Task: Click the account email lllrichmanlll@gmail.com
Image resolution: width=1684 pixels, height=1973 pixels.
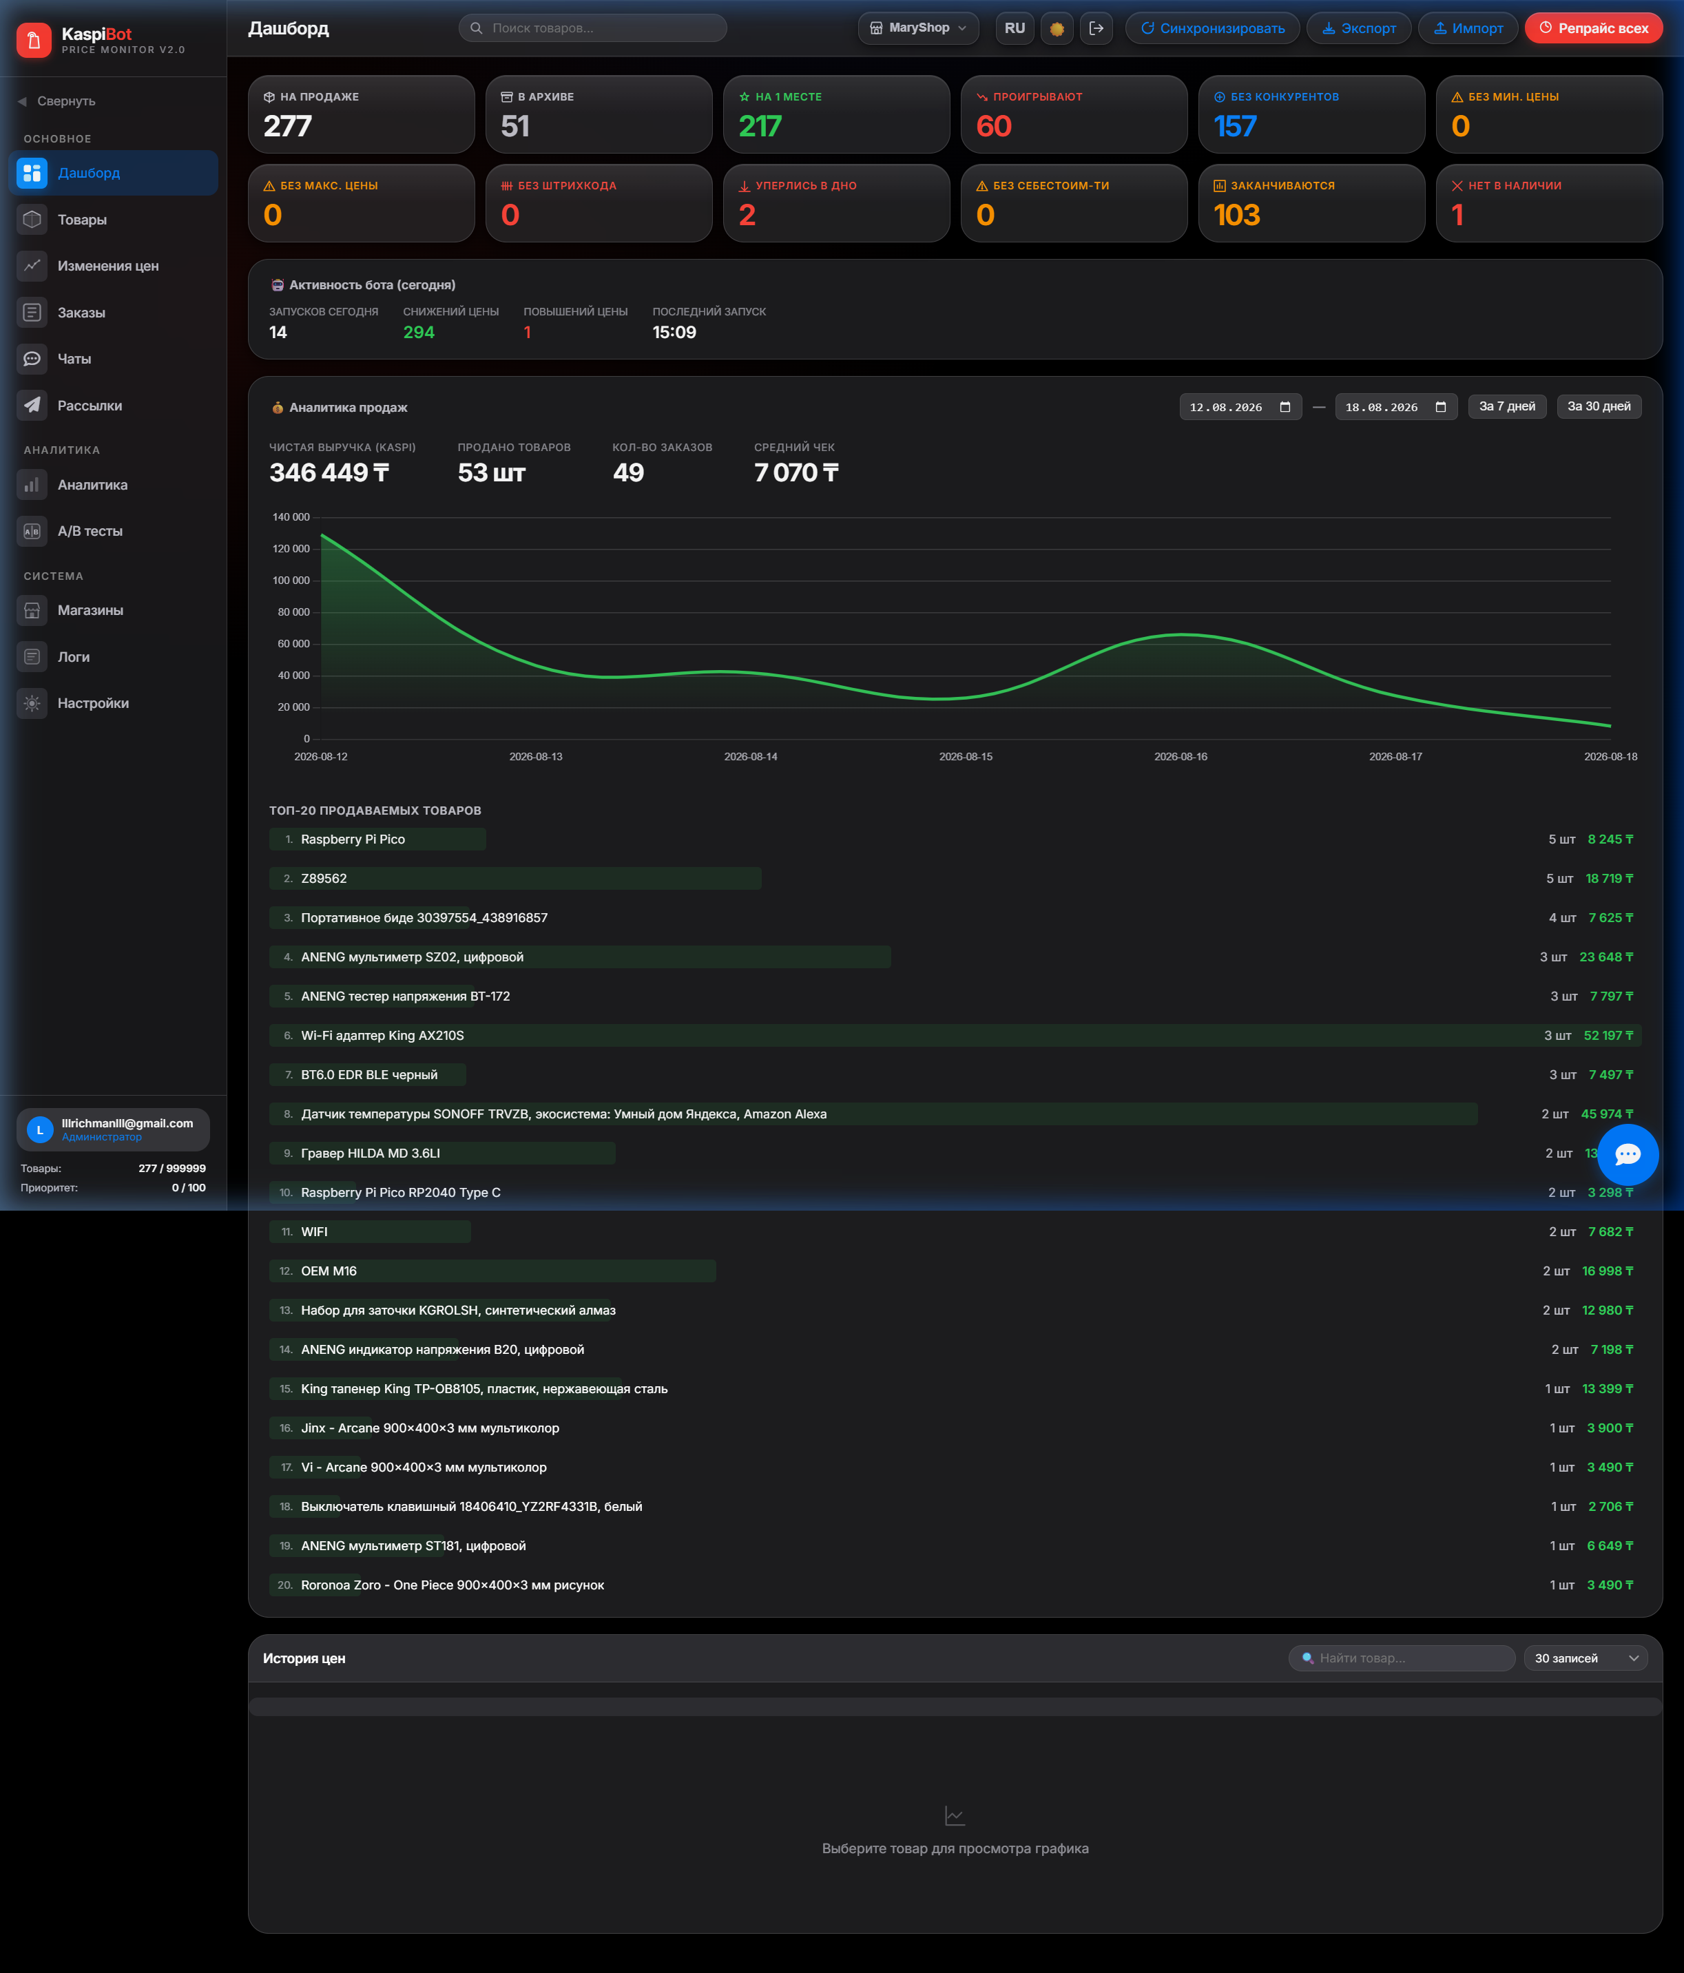Action: (127, 1124)
